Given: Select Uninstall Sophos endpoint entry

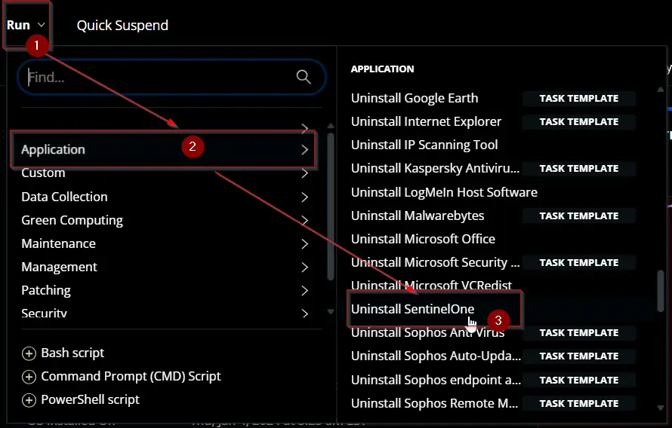Looking at the screenshot, I should point(436,380).
